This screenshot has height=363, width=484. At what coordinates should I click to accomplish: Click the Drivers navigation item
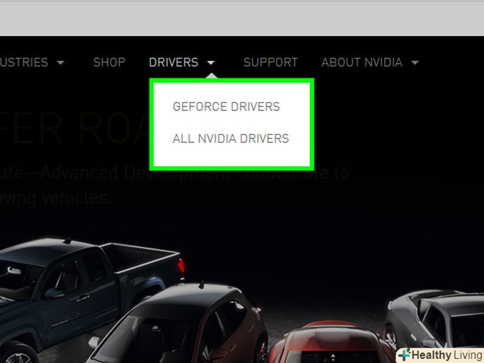(x=174, y=62)
